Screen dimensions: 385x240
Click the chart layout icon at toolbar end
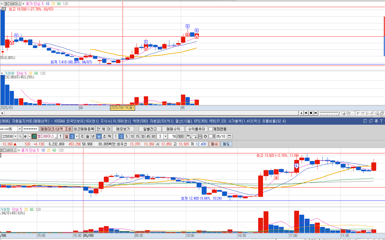click(x=382, y=113)
